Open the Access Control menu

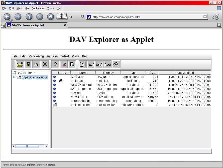[x=58, y=56]
